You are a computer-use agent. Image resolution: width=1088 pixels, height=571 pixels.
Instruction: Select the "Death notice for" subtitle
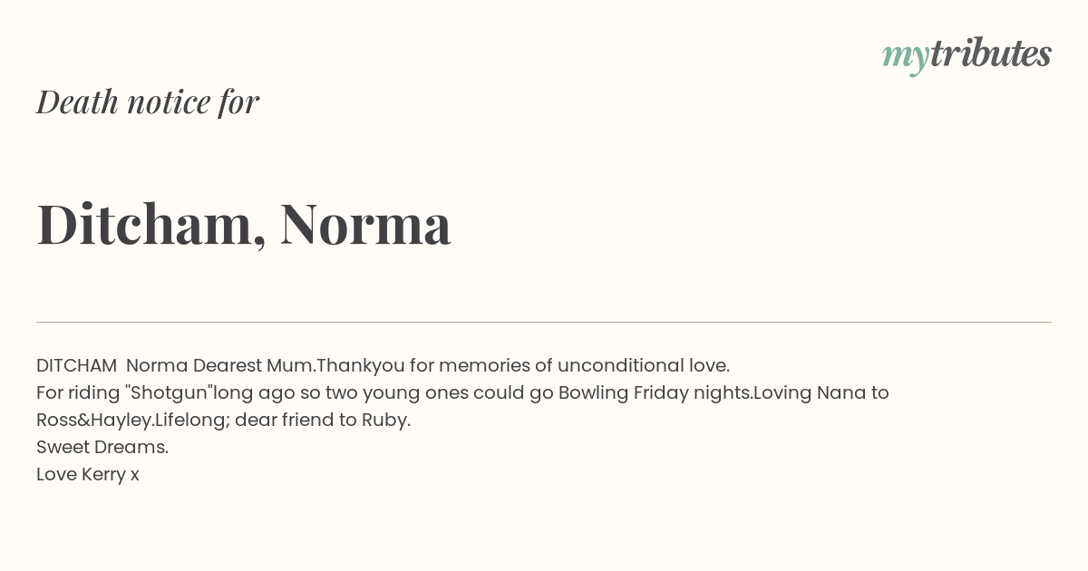tap(148, 102)
